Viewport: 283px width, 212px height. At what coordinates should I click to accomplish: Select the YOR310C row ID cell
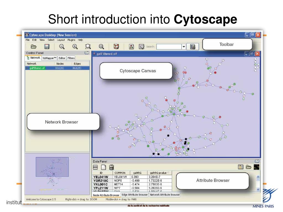[103, 181]
